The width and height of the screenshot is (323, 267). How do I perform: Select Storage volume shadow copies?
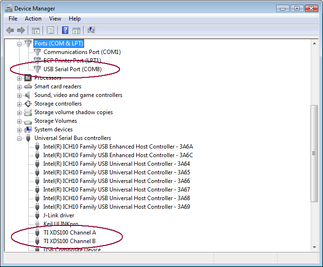(74, 112)
